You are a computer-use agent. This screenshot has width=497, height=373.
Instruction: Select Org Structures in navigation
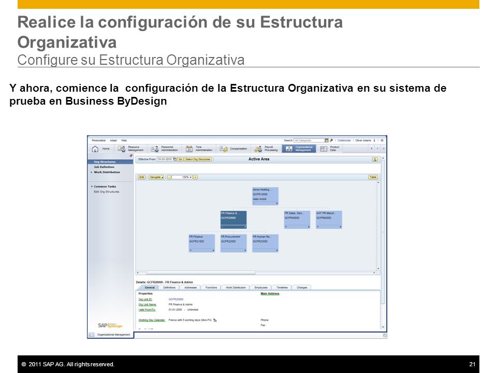(x=110, y=162)
